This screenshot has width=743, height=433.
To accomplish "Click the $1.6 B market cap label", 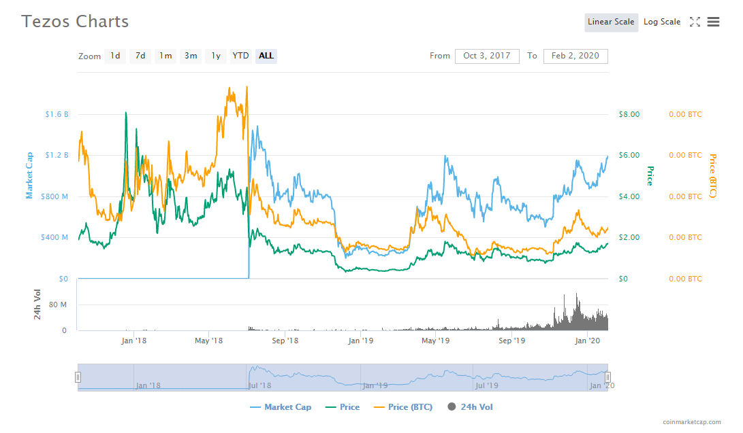I will point(57,114).
